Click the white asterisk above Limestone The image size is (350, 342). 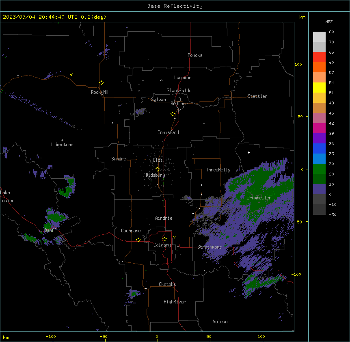click(x=62, y=141)
